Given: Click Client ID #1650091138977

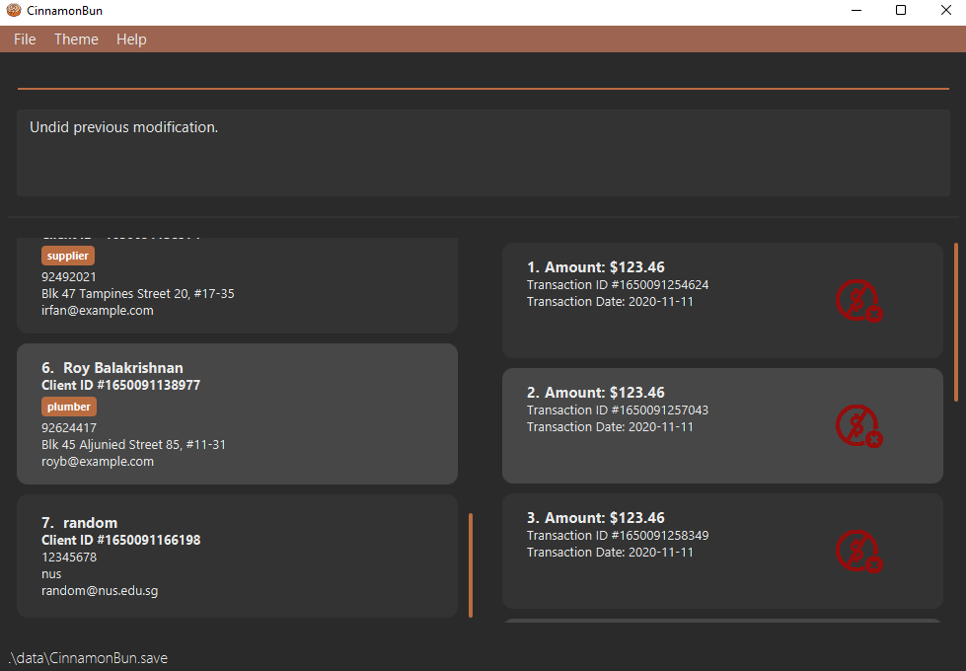Looking at the screenshot, I should (x=120, y=385).
